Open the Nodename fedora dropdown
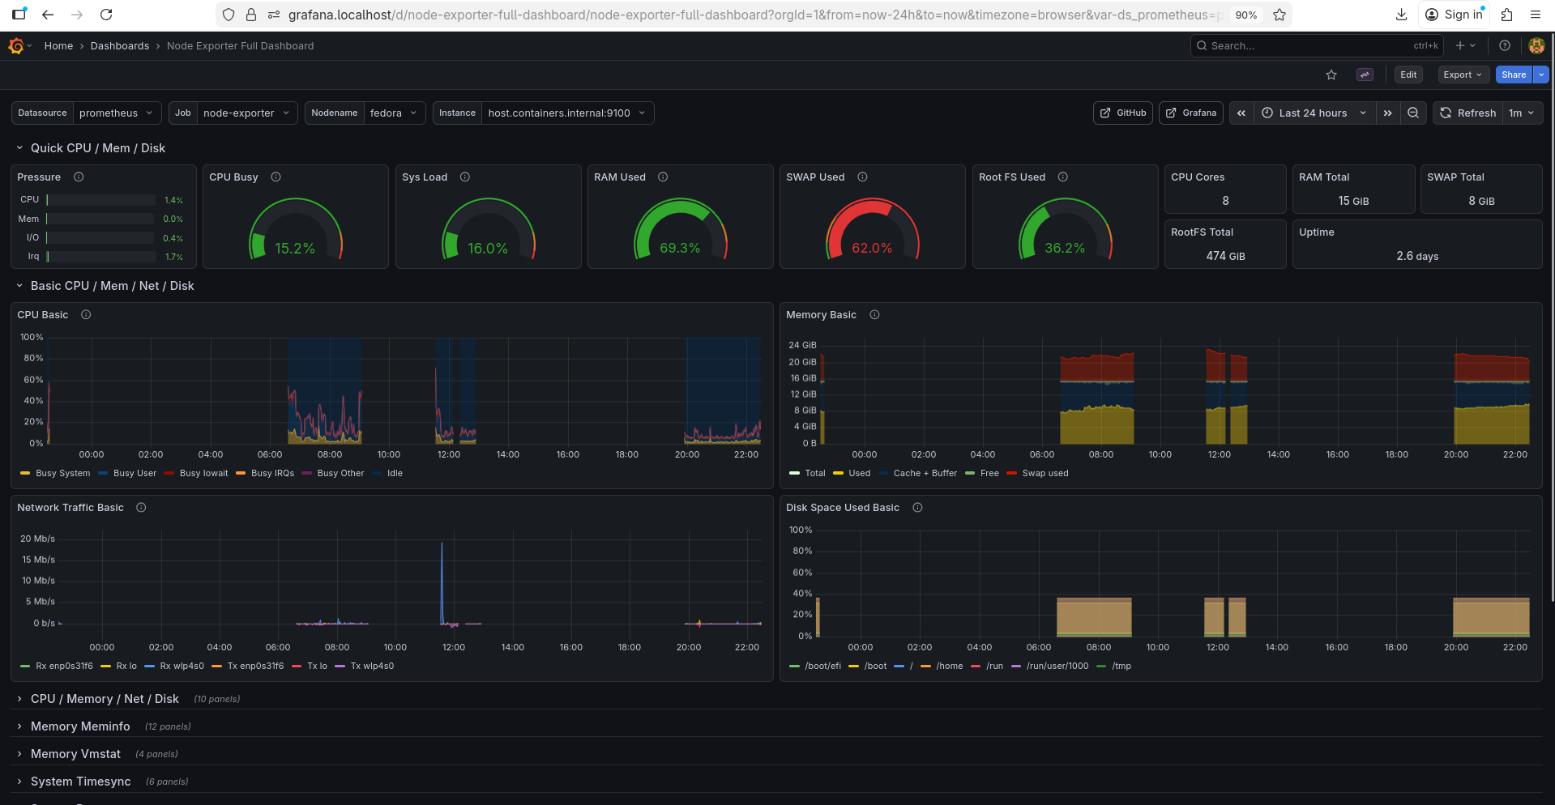Screen dimensions: 1555x805 click(395, 113)
